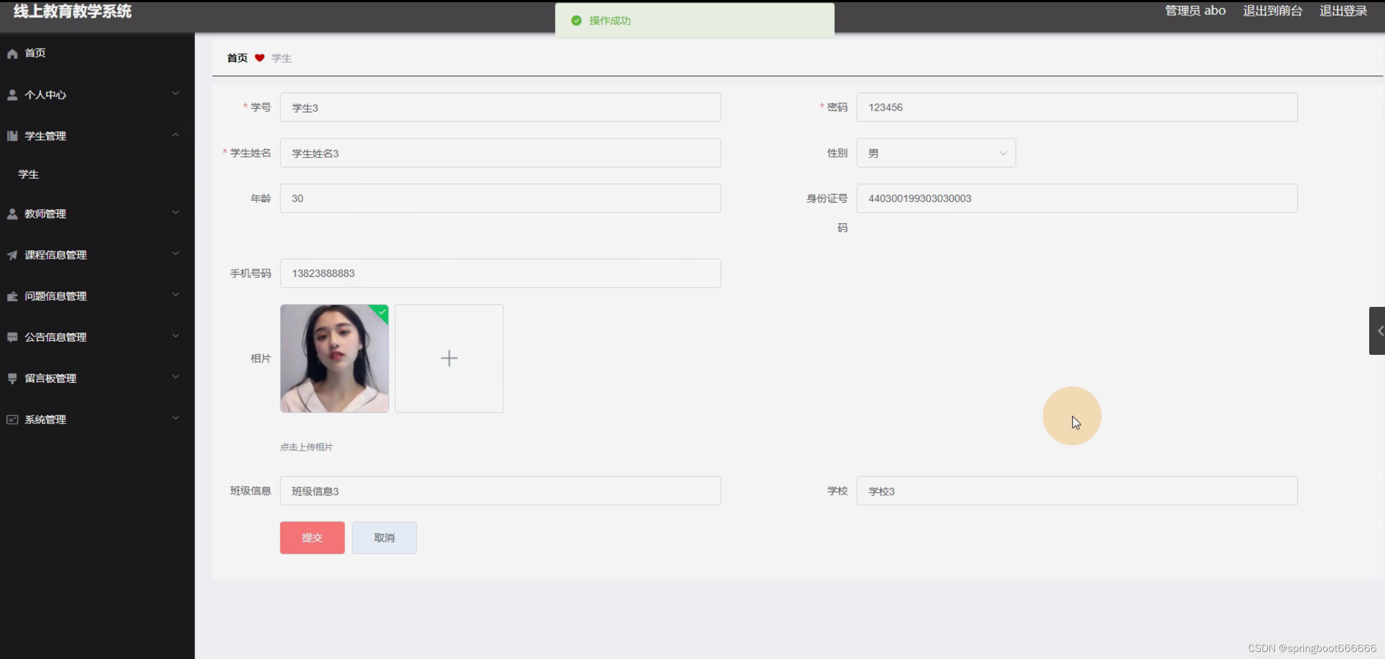This screenshot has width=1385, height=659.
Task: Expand the 教师管理 menu chevron
Action: (x=176, y=213)
